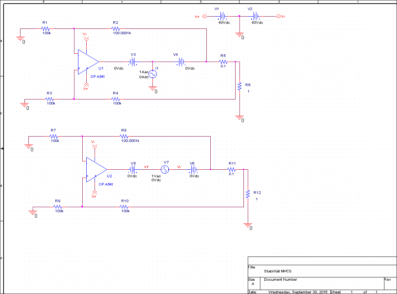
Task: Click the R11 value 0.1
Action: [232, 174]
